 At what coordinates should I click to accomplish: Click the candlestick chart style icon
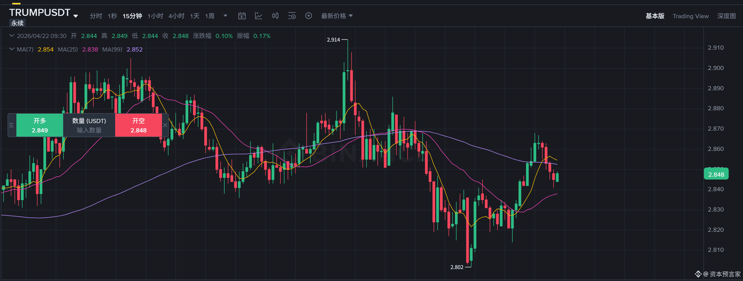[x=275, y=16]
